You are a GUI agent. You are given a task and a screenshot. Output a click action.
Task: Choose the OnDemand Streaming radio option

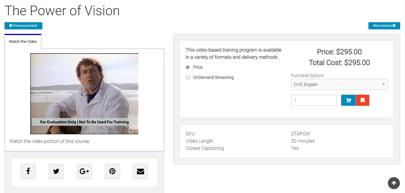188,78
